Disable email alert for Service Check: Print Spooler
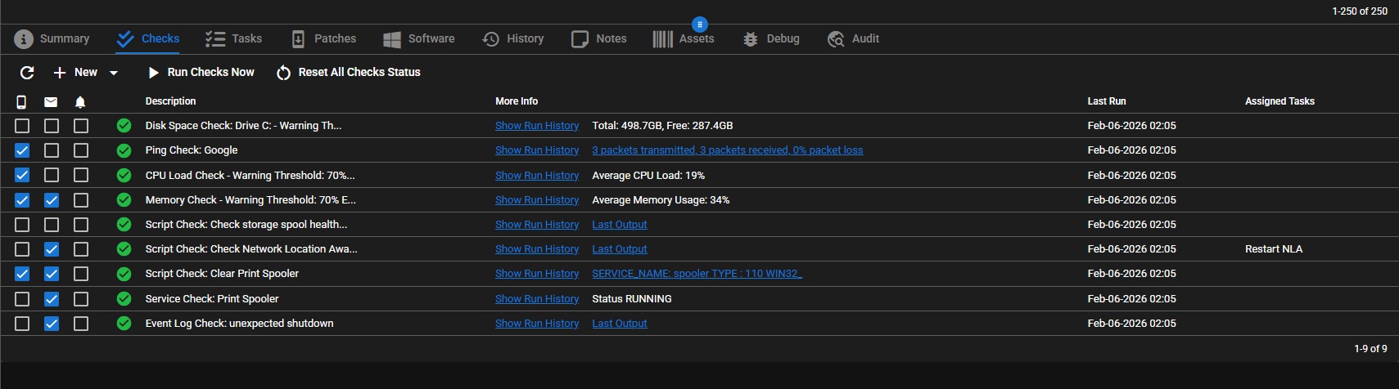1399x389 pixels. click(52, 298)
